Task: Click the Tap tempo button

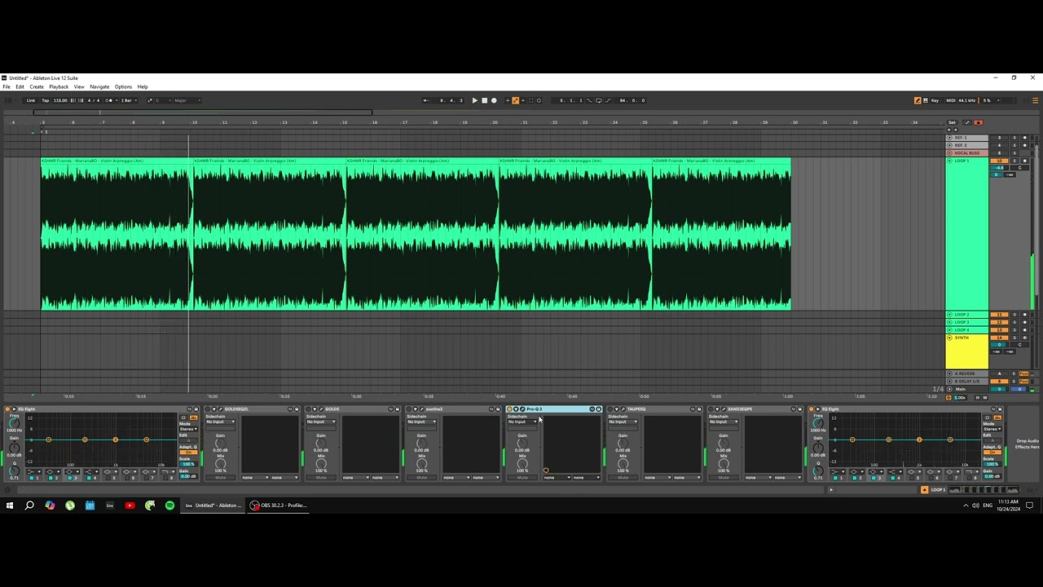Action: (x=46, y=100)
